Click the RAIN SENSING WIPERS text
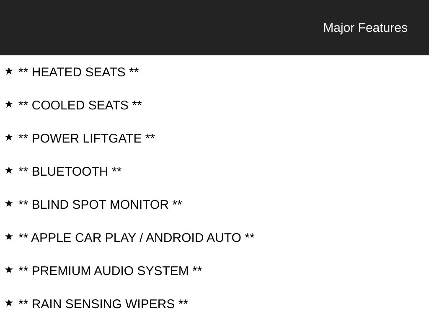The height and width of the screenshot is (322, 429). pyautogui.click(x=103, y=304)
